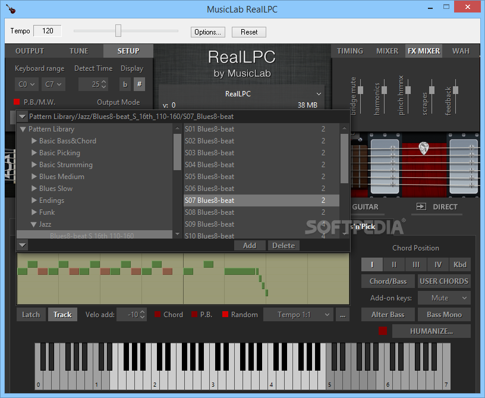Switch to the OUTPUT tab

coord(30,51)
